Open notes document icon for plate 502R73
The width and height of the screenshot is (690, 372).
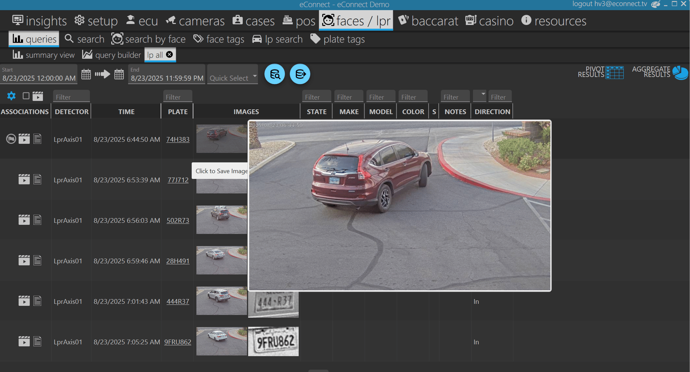pyautogui.click(x=37, y=220)
